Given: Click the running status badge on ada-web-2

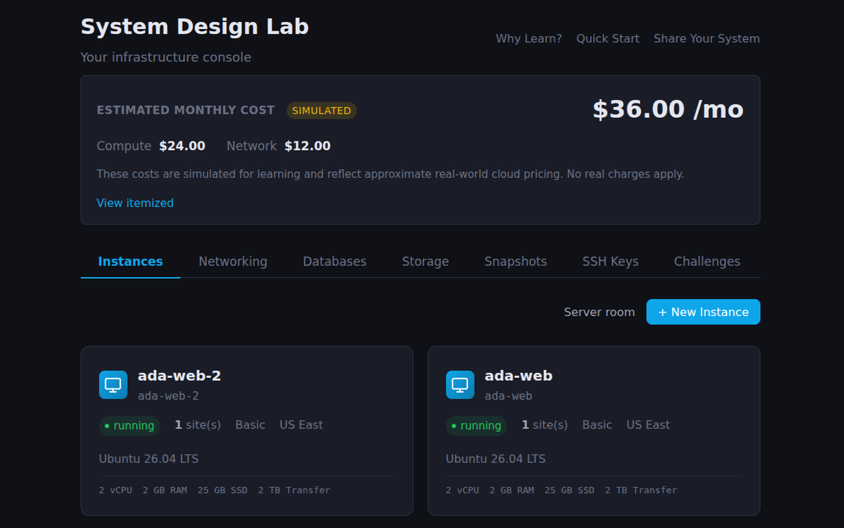Looking at the screenshot, I should pyautogui.click(x=130, y=425).
